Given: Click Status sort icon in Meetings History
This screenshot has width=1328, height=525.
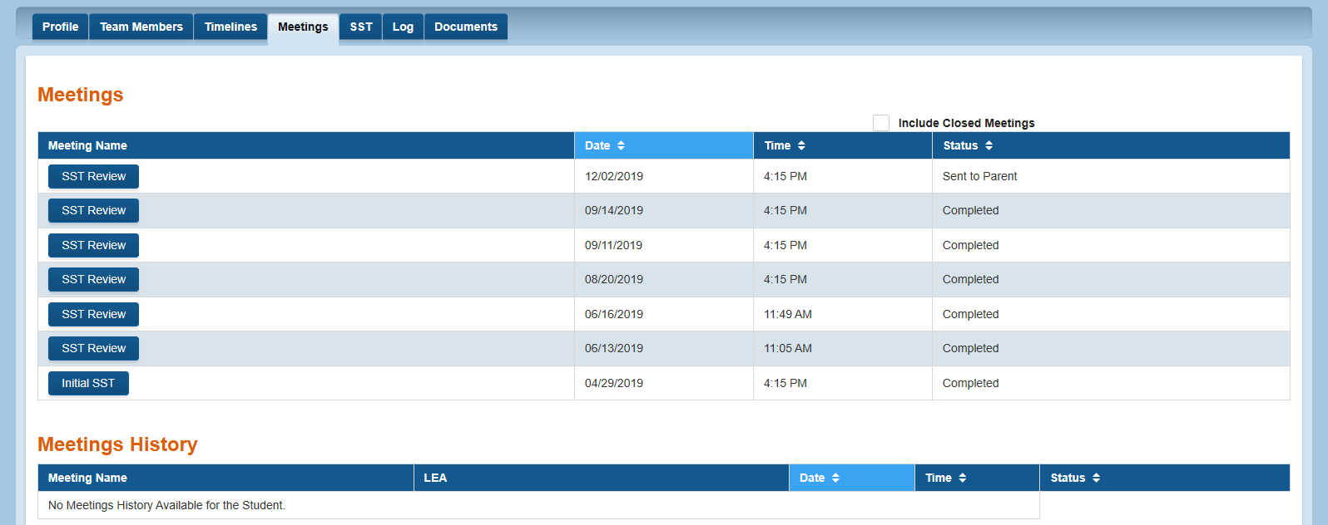Looking at the screenshot, I should pos(1096,478).
